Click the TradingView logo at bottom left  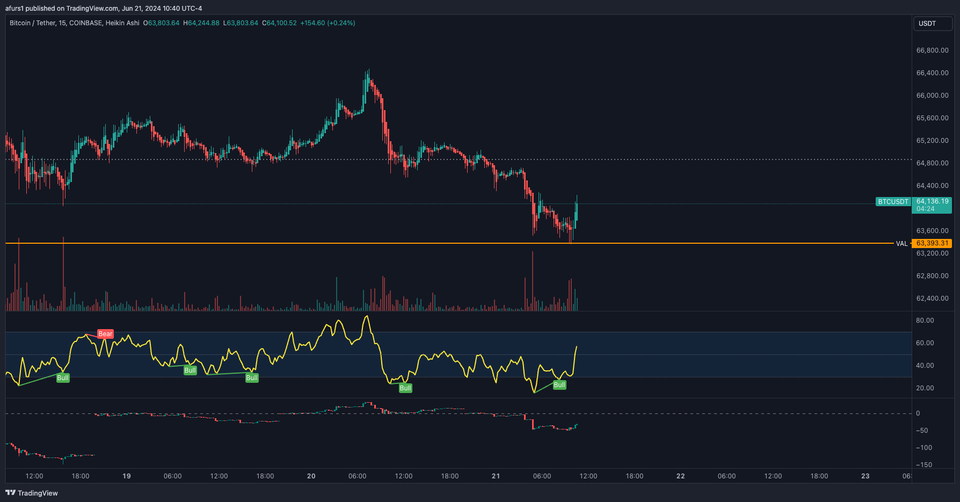point(32,493)
